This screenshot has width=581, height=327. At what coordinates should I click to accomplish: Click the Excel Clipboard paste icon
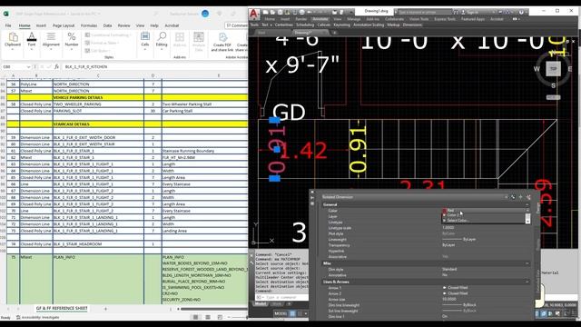pyautogui.click(x=13, y=37)
